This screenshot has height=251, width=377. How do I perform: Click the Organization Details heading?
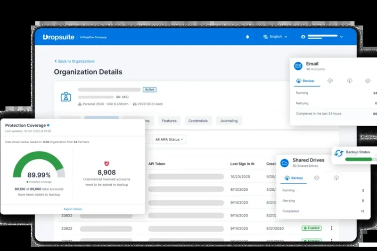(88, 72)
